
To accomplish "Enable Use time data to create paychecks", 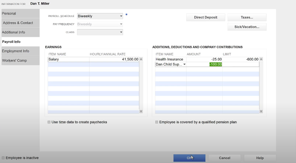I will (x=49, y=122).
